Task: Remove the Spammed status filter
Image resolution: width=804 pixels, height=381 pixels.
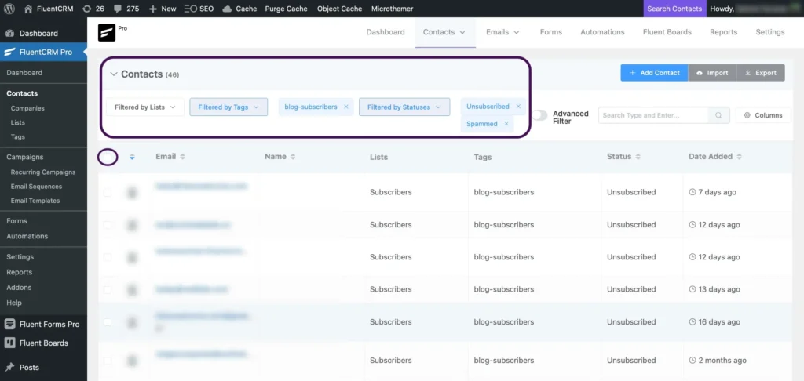Action: click(x=506, y=124)
